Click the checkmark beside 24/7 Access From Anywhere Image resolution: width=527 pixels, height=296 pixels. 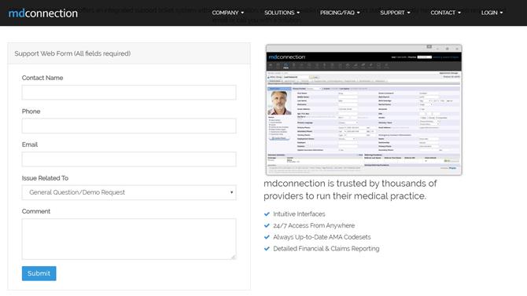point(267,225)
